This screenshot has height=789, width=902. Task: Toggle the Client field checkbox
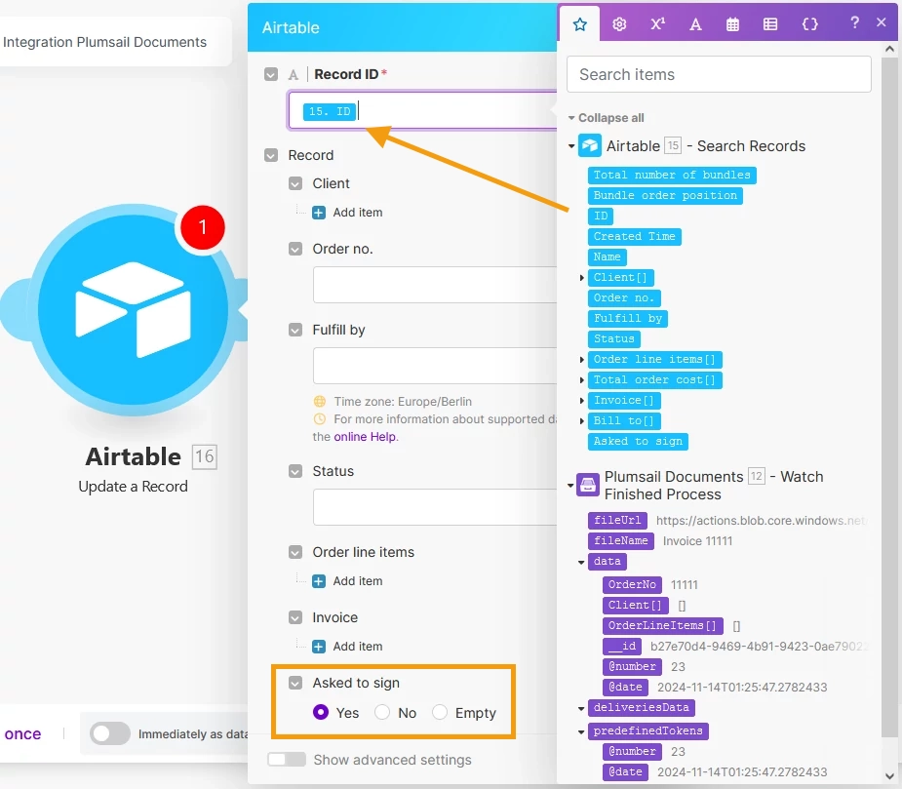tap(295, 183)
